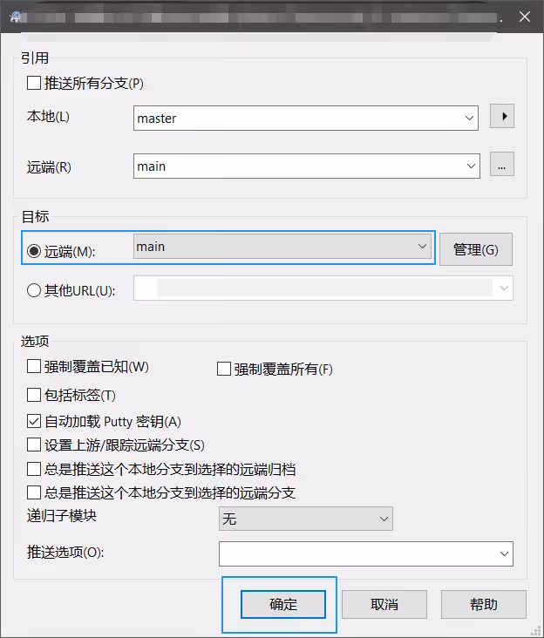
Task: Click the arrow button next to local branch
Action: click(502, 116)
